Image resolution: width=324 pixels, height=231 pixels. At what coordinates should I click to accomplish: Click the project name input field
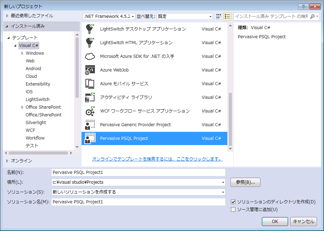[138, 172]
